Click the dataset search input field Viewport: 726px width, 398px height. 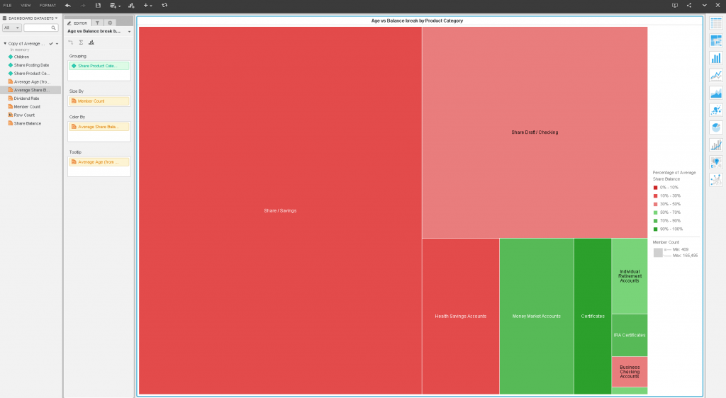(41, 28)
